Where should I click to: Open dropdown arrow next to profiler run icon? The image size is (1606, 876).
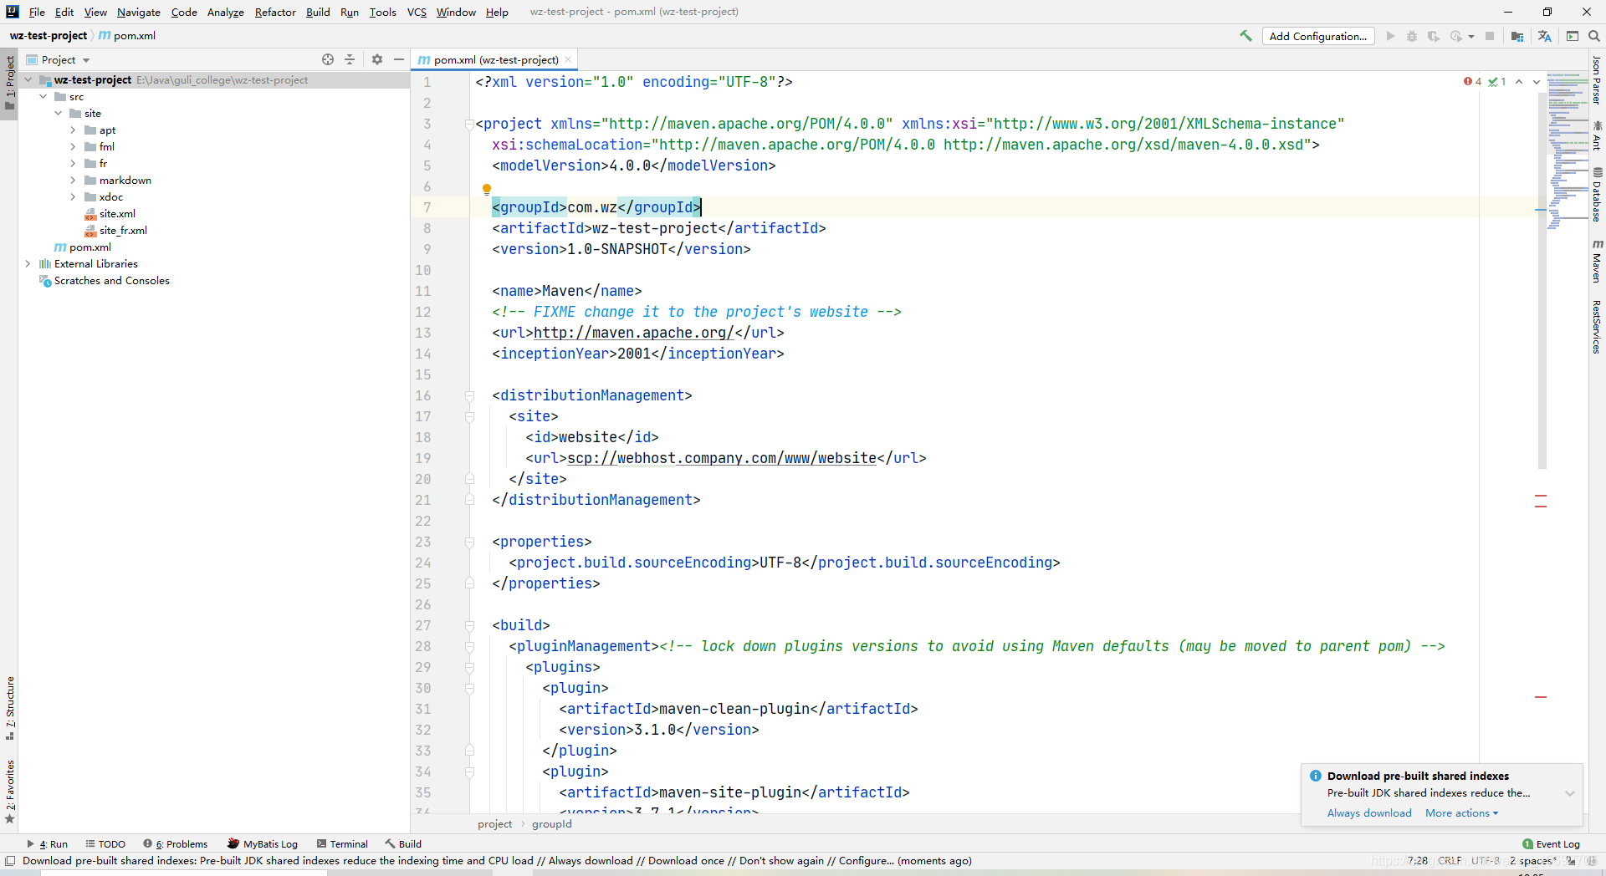[x=1471, y=36]
